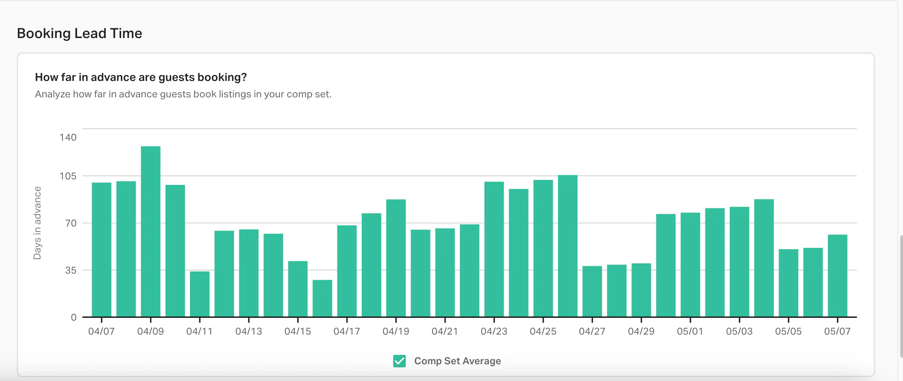Select the bar above 04/25
903x381 pixels.
point(543,248)
